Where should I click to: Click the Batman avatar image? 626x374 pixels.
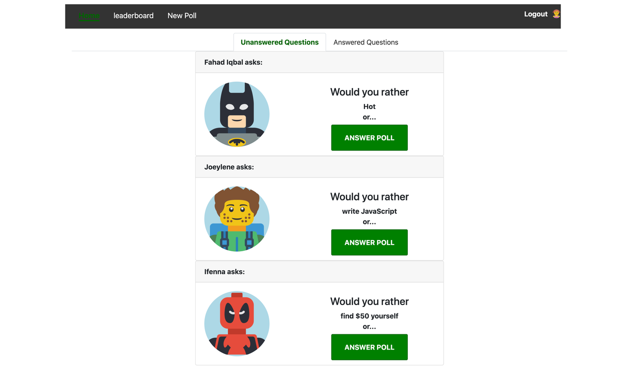[x=237, y=114]
